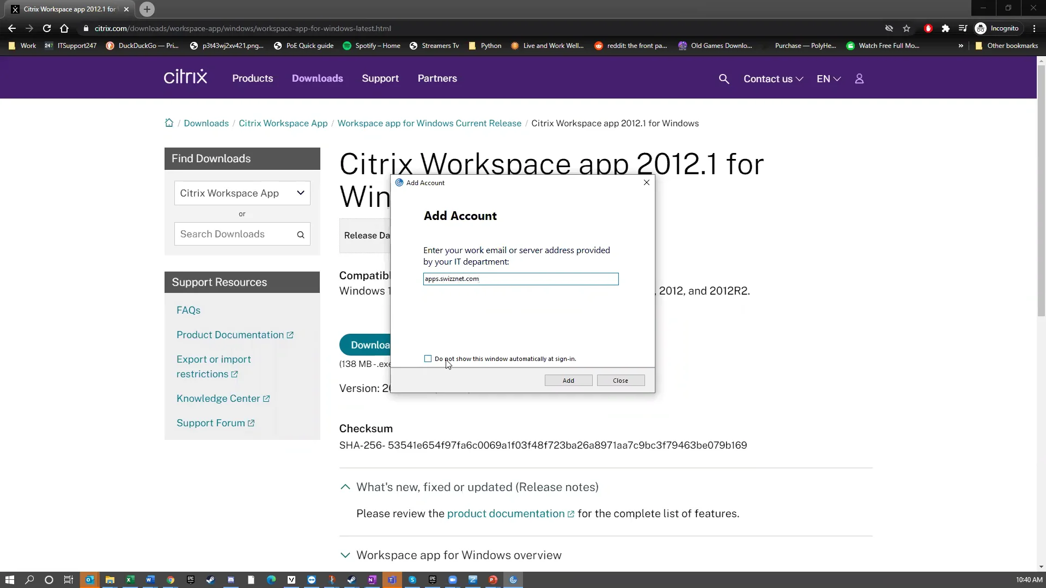This screenshot has width=1046, height=588.
Task: Bookmark this page with the star icon
Action: click(907, 28)
